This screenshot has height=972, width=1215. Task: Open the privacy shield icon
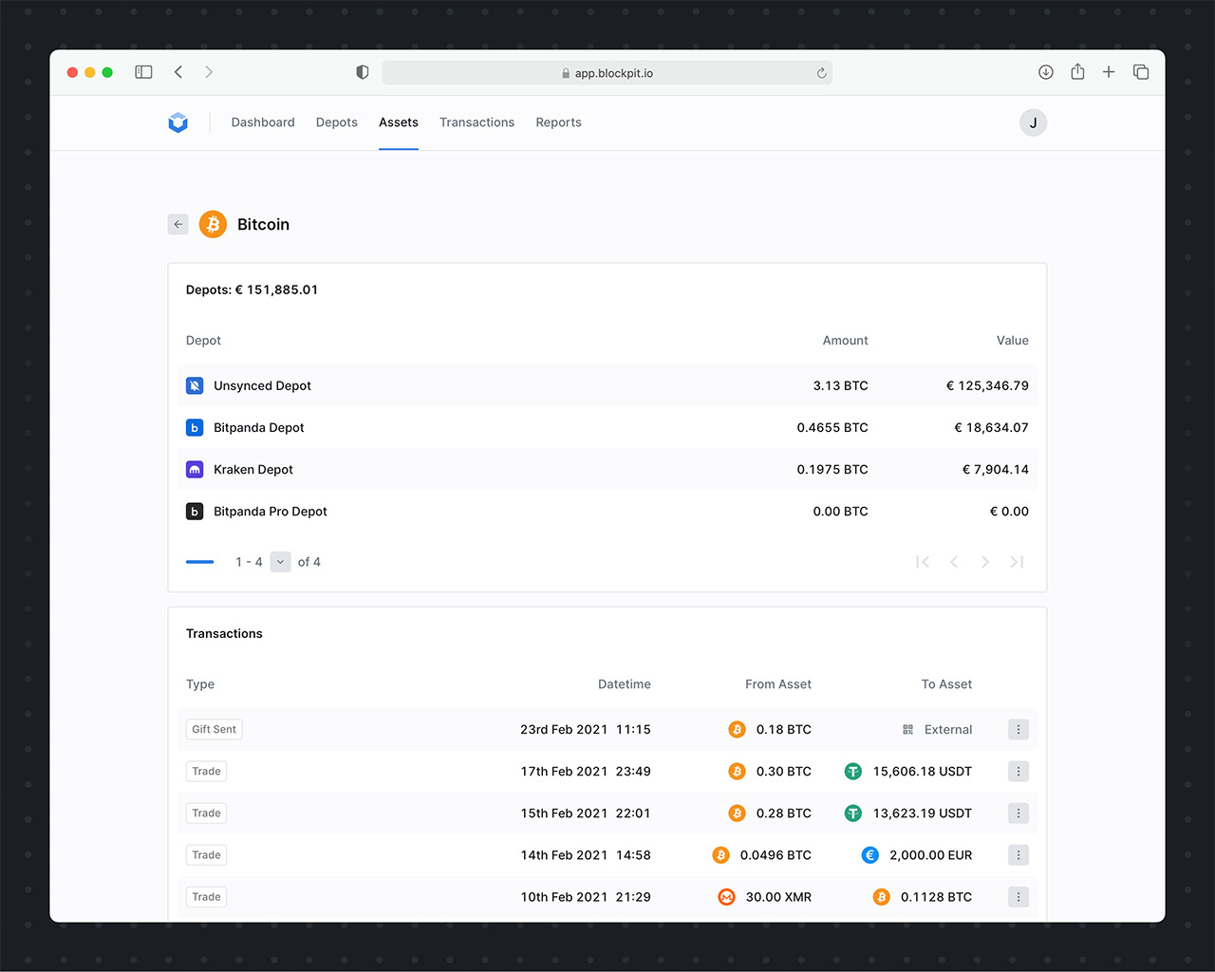click(x=362, y=72)
